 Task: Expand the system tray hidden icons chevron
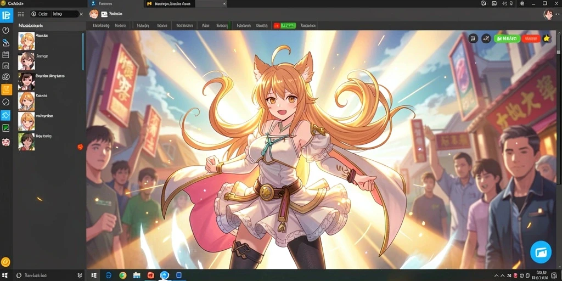tap(496, 276)
